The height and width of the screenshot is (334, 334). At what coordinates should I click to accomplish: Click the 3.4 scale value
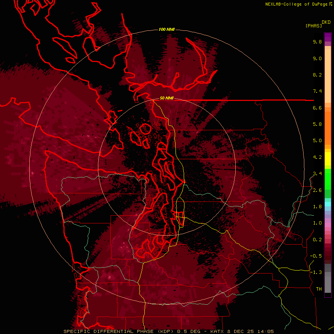(317, 174)
